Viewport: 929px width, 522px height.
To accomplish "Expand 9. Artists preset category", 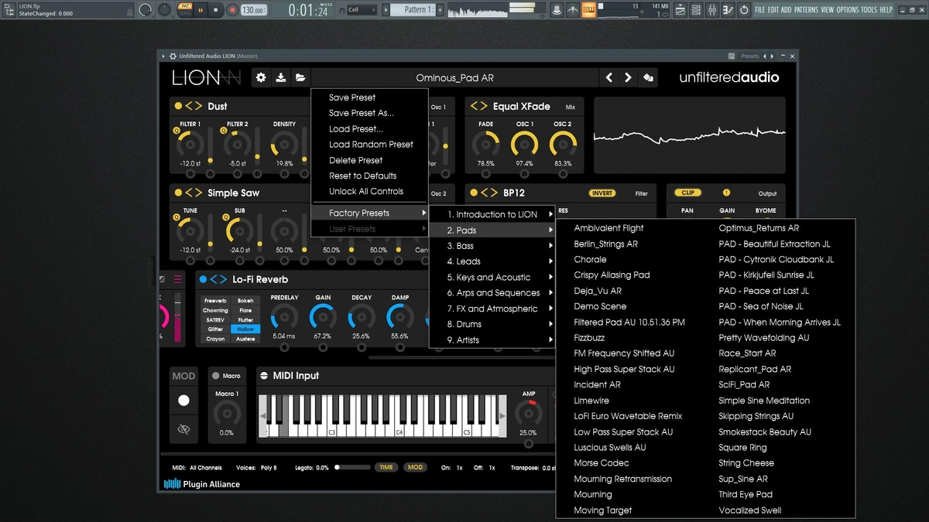I will click(492, 340).
